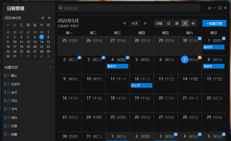Open the 护士节 event on May 12
The width and height of the screenshot is (231, 141).
click(141, 85)
